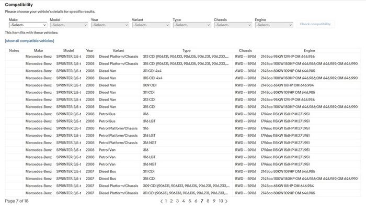Image resolution: width=366 pixels, height=208 pixels.
Task: Go to page 1
Action: coord(166,201)
